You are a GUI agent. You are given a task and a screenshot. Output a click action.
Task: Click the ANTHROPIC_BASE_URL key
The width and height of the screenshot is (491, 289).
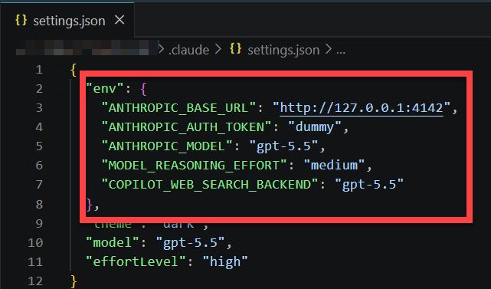click(x=178, y=108)
